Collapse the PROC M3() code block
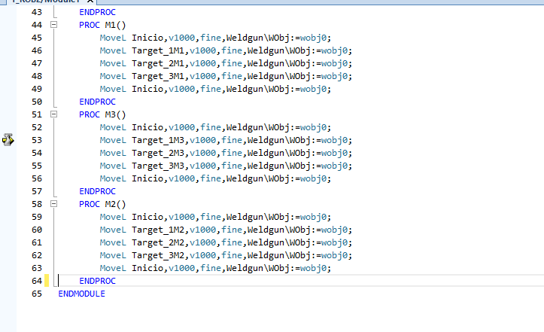 [53, 114]
